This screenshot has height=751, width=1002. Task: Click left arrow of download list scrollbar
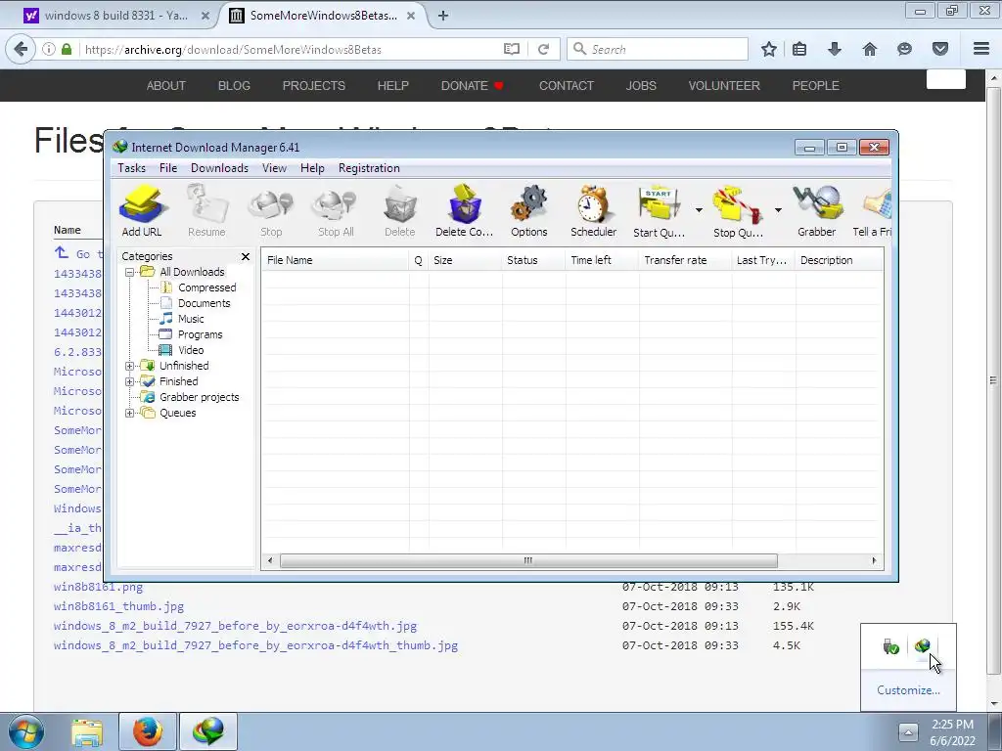[270, 560]
